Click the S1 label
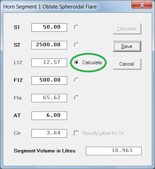The image size is (155, 169). coord(17,27)
